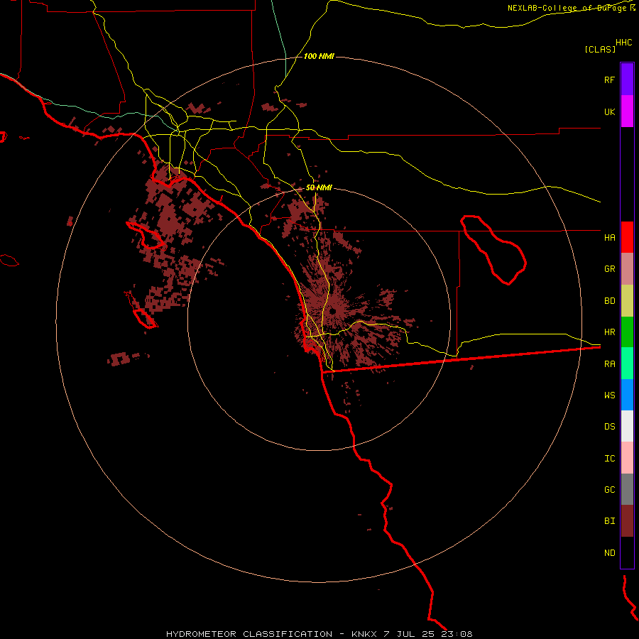Screen dimensions: 639x639
Task: Click the 100 NMI range ring label
Action: 319,56
